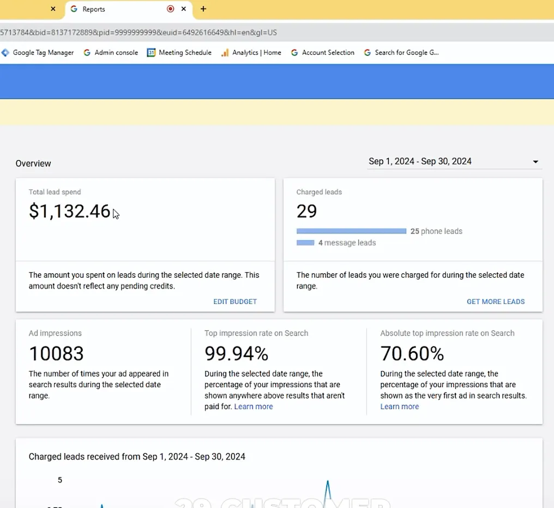Click Absolute top impression rate on Search label
Image resolution: width=554 pixels, height=508 pixels.
click(x=447, y=333)
